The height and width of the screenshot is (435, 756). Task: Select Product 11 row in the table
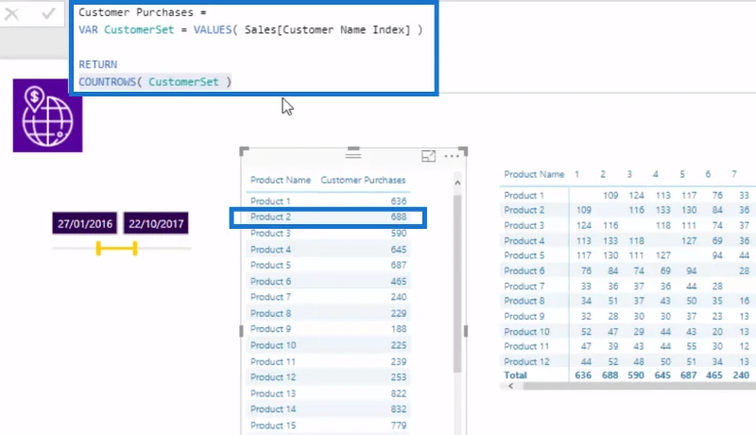[328, 361]
